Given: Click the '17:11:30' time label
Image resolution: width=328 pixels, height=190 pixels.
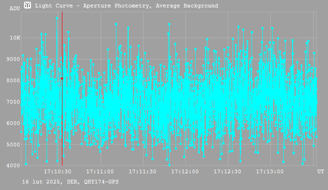Looking at the screenshot, I should coord(143,171).
